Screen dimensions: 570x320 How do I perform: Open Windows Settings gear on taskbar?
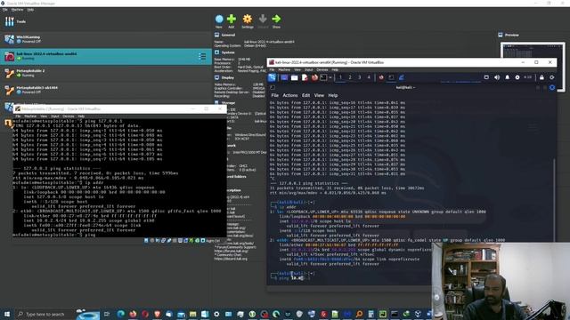pyautogui.click(x=216, y=314)
